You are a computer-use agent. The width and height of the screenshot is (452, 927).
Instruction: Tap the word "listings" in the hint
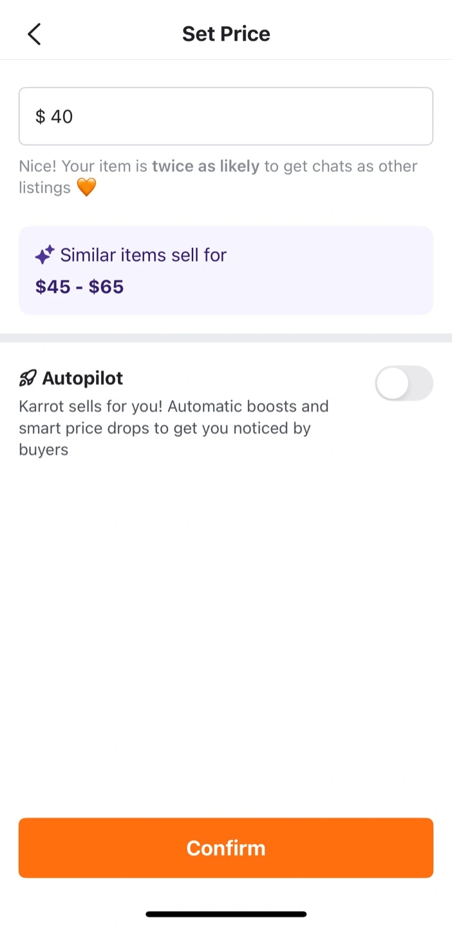(44, 188)
